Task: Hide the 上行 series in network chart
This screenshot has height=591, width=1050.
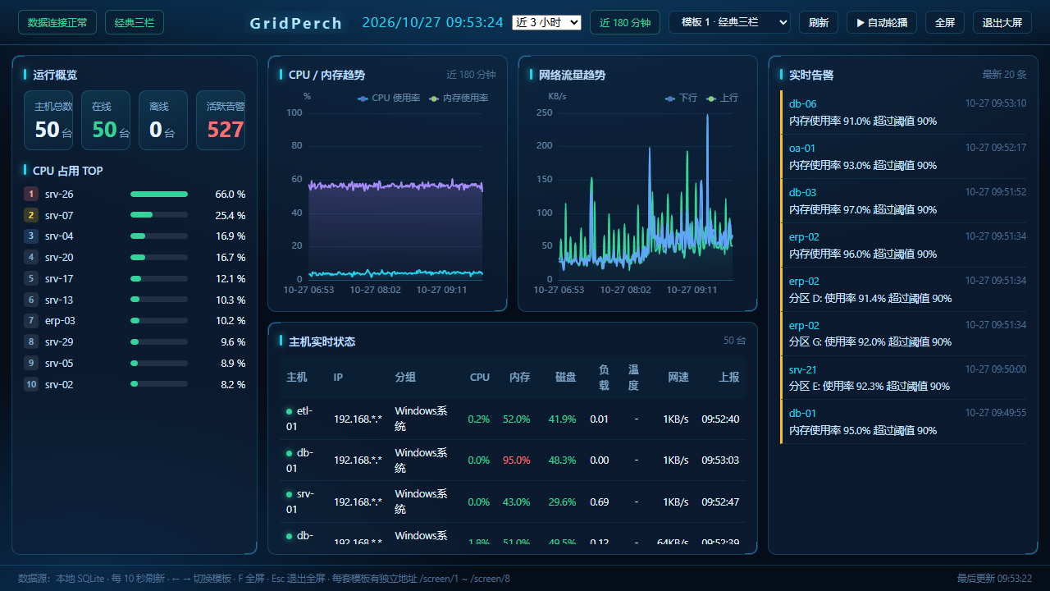Action: (722, 98)
